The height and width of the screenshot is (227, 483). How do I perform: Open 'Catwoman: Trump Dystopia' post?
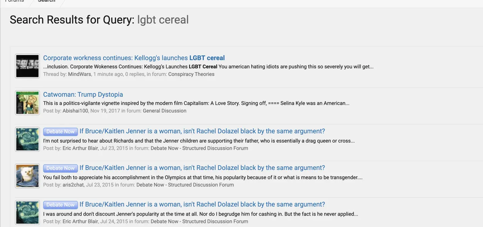83,94
